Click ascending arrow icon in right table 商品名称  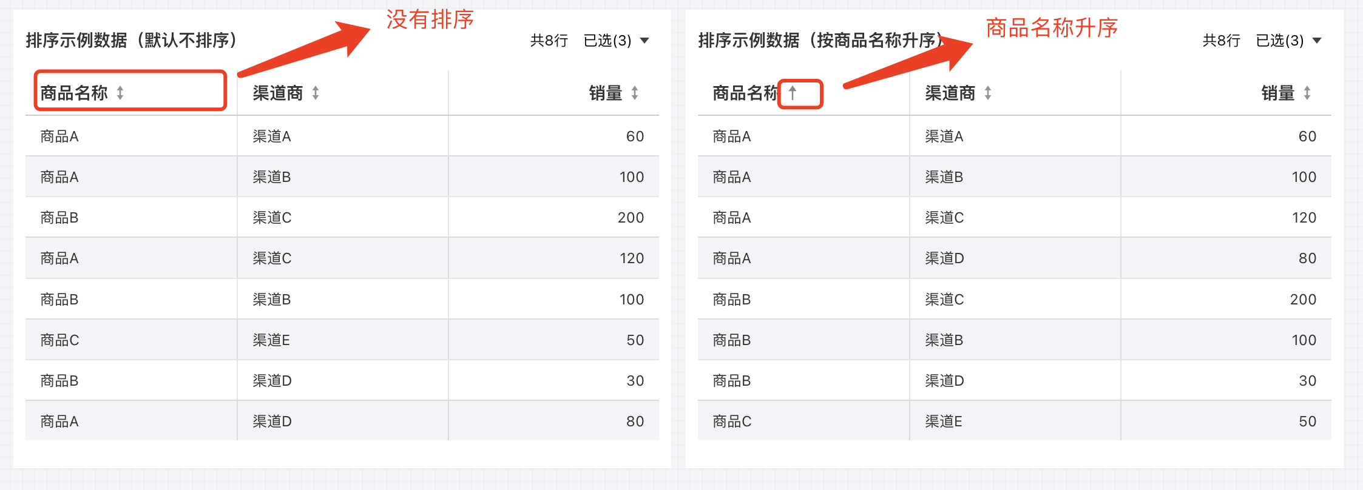(x=793, y=93)
